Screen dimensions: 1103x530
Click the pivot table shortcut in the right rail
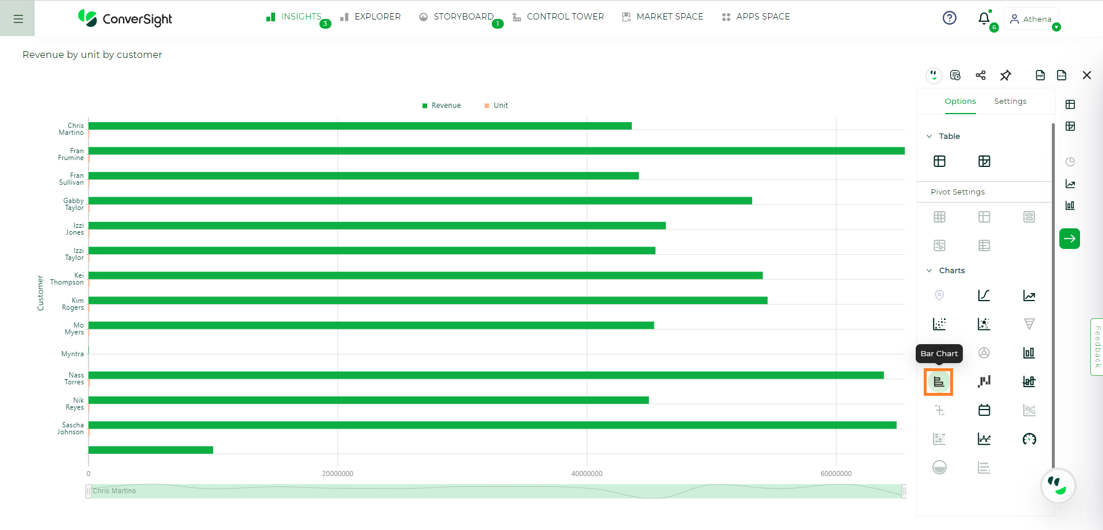click(x=1070, y=126)
